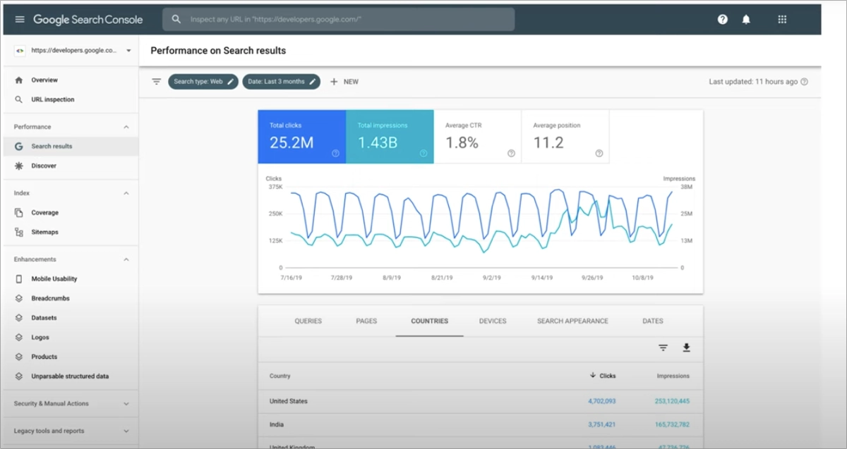
Task: Select the DEVICES tab
Action: click(492, 321)
